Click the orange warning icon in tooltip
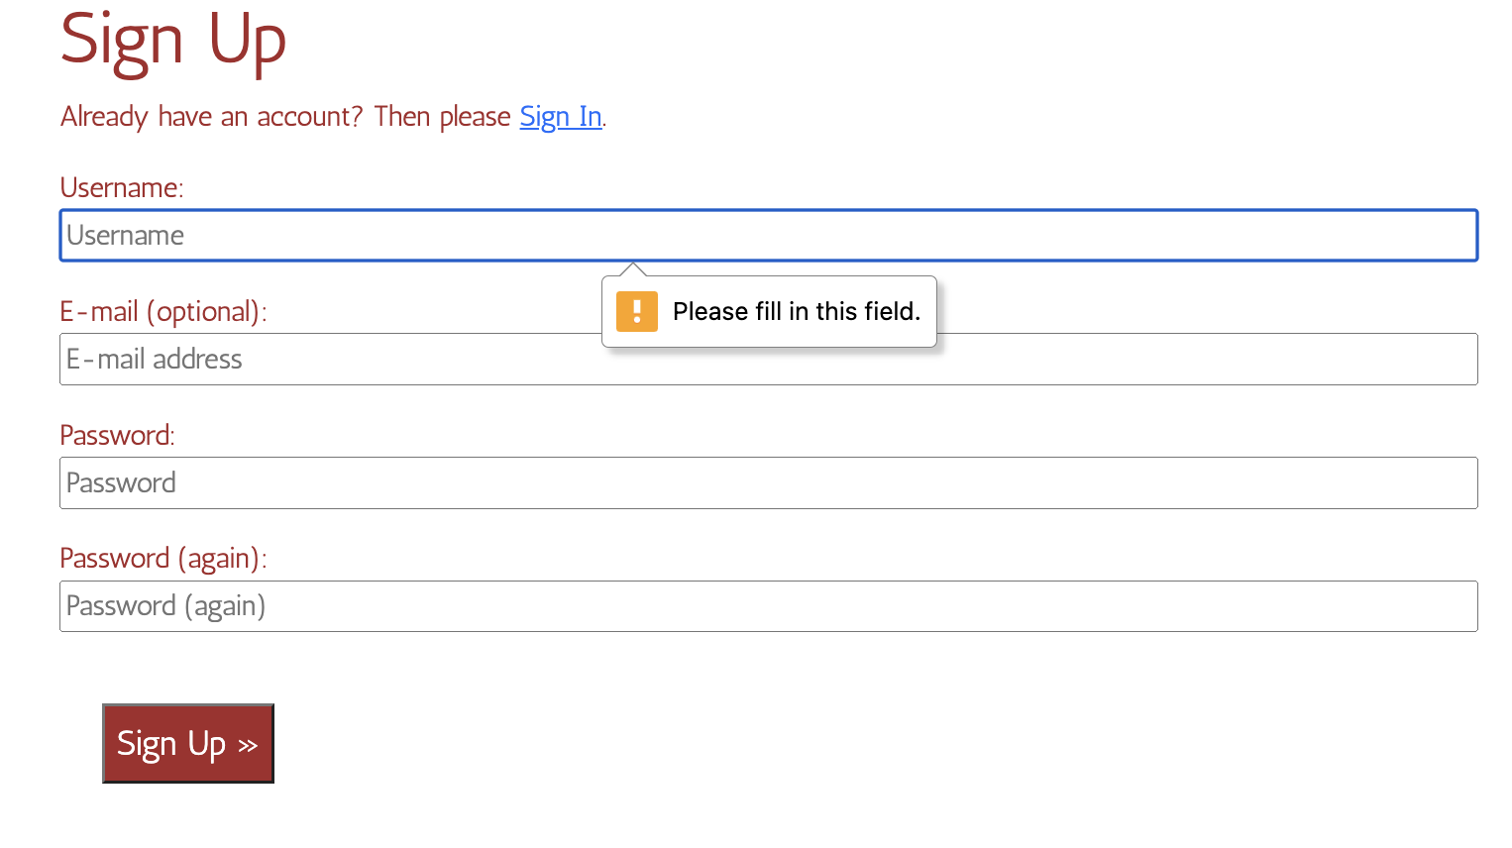 636,311
